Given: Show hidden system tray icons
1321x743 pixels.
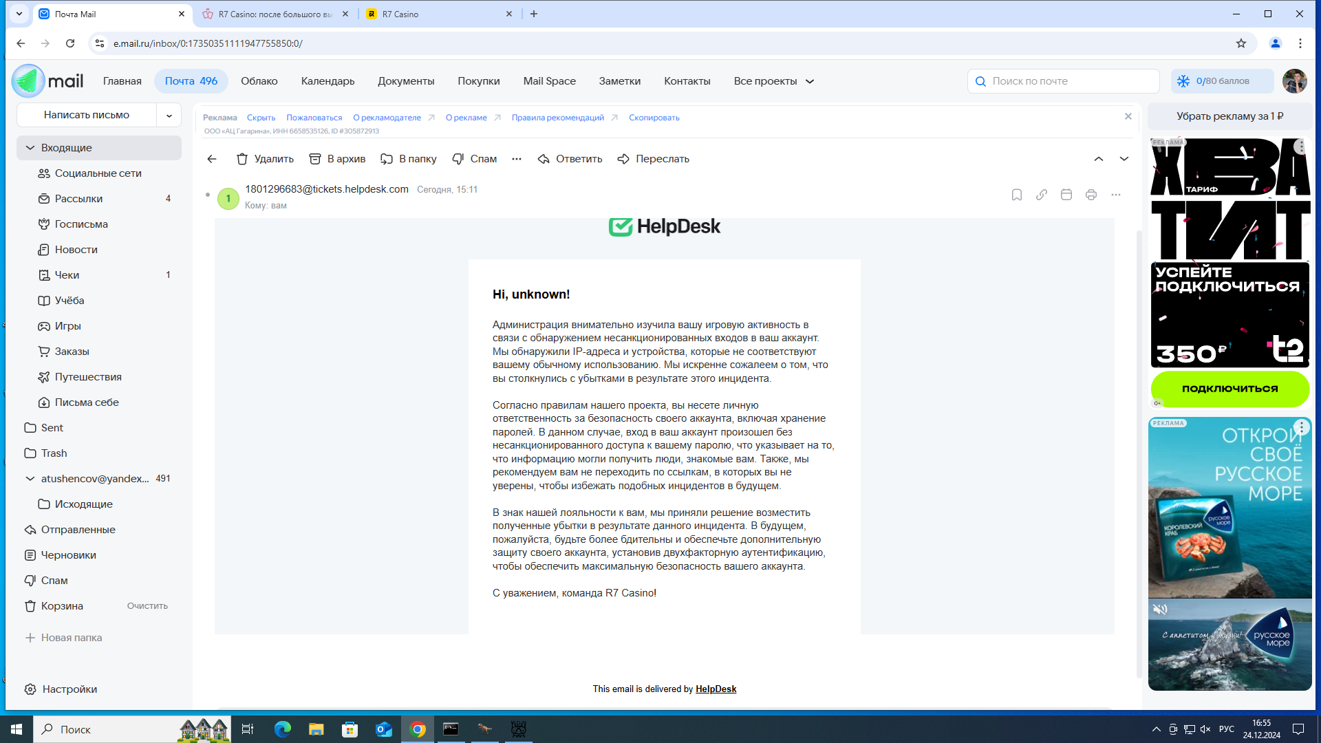Looking at the screenshot, I should [1156, 729].
